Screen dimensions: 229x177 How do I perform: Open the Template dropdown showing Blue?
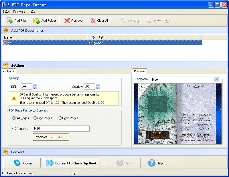(217, 79)
